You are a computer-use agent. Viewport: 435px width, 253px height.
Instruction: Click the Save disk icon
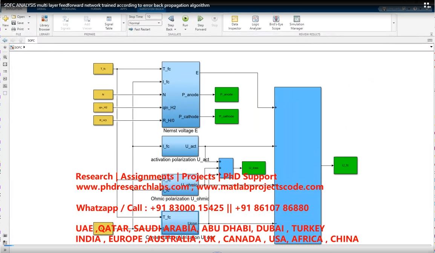[14, 23]
